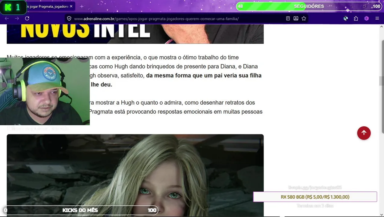384x217 pixels.
Task: Reload the page with the refresh icon
Action: 27,18
